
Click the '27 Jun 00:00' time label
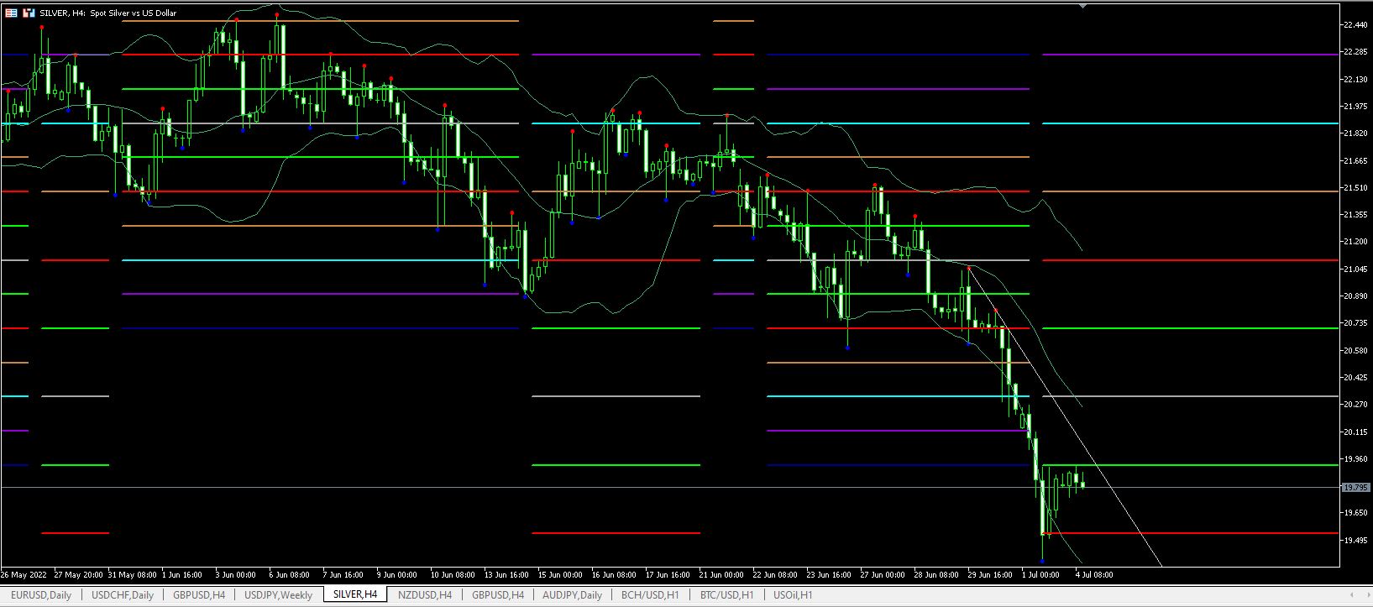tap(883, 575)
